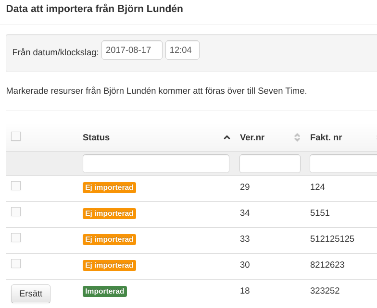The height and width of the screenshot is (308, 377).
Task: Click the date field showing 2017-08-17
Action: click(x=132, y=50)
